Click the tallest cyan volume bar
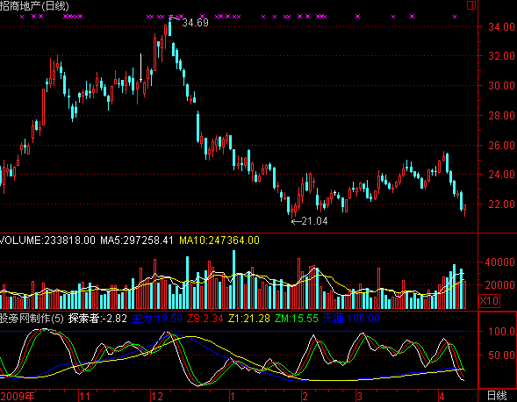Image resolution: width=517 pixels, height=402 pixels. [x=234, y=279]
